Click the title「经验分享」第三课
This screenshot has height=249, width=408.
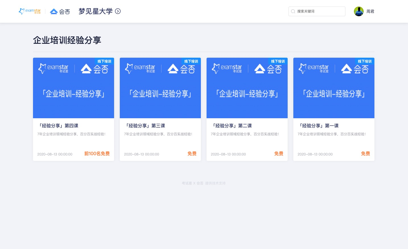point(145,126)
